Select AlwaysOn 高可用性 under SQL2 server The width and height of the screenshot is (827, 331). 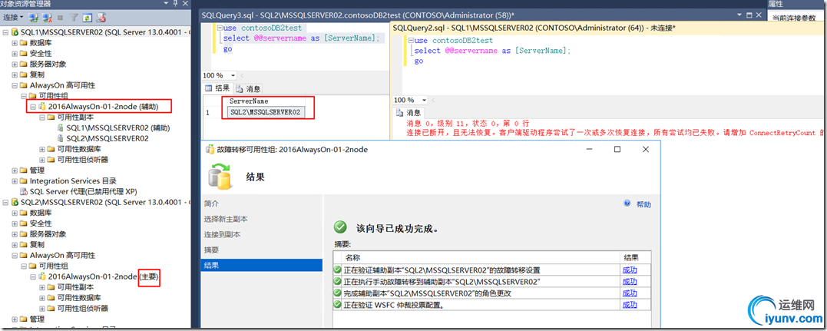(x=62, y=256)
